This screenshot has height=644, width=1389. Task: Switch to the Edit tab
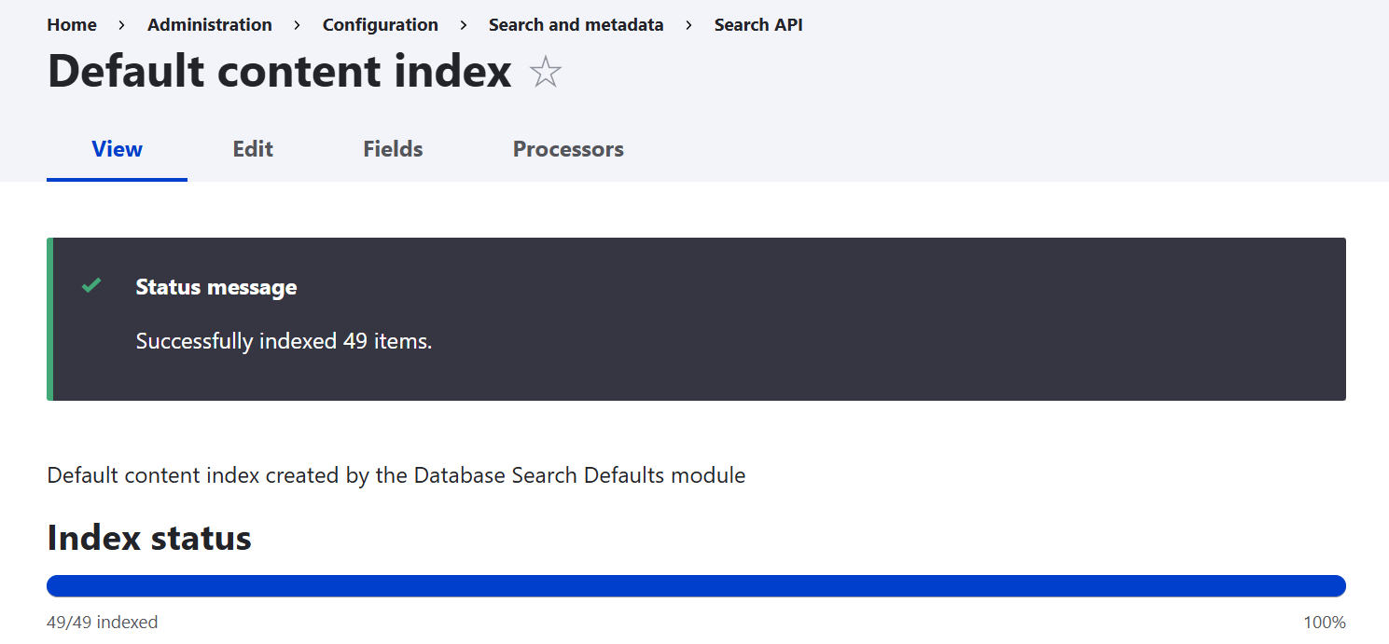[252, 149]
